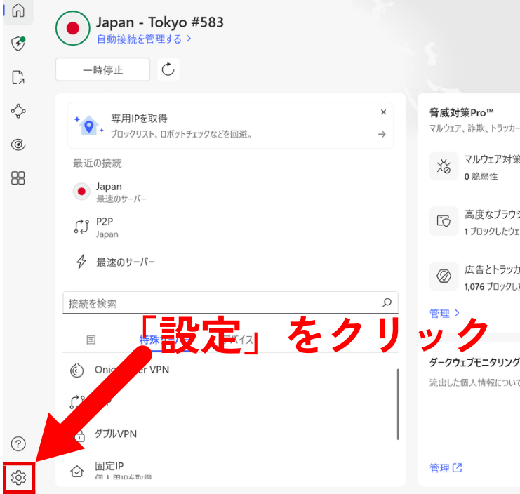Connect to 最速のサーバー
The width and height of the screenshot is (520, 494).
[x=125, y=262]
